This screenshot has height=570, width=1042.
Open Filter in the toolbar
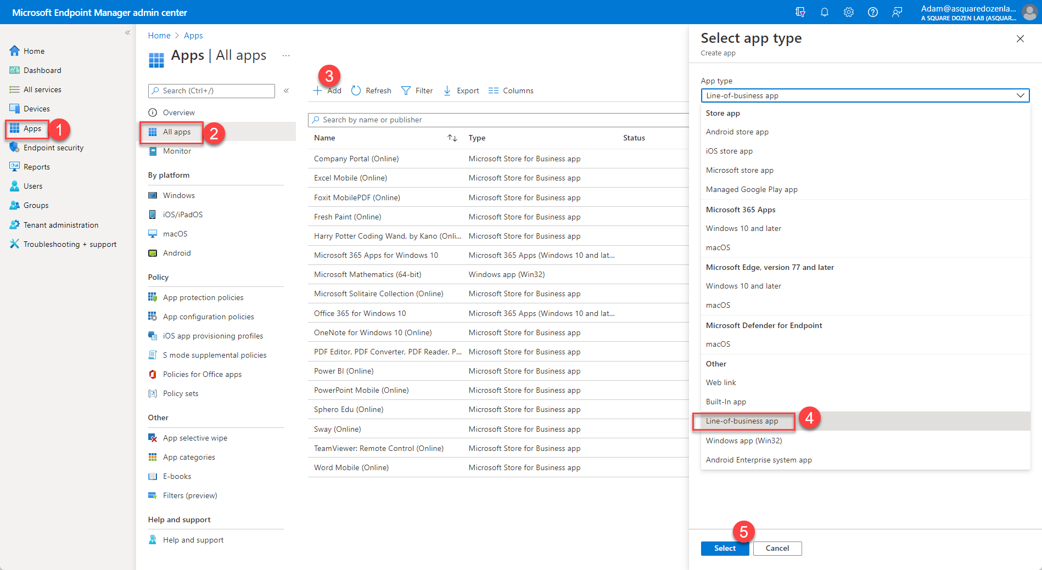coord(417,91)
